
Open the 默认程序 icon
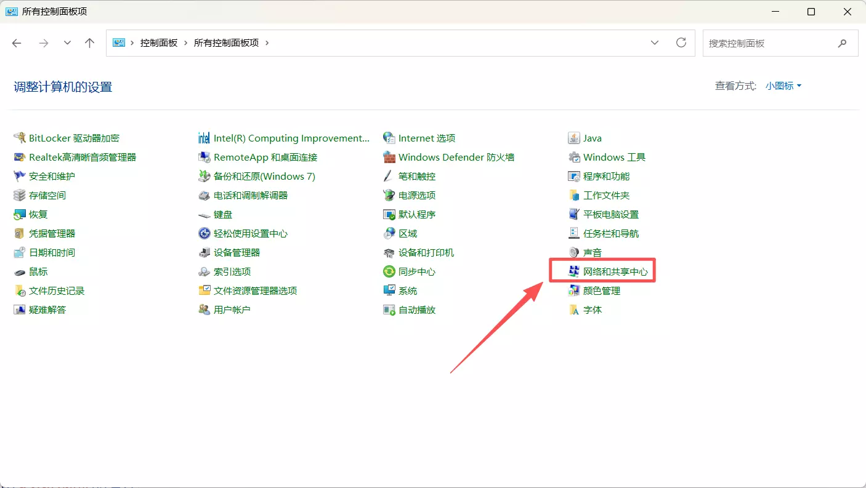(x=389, y=214)
